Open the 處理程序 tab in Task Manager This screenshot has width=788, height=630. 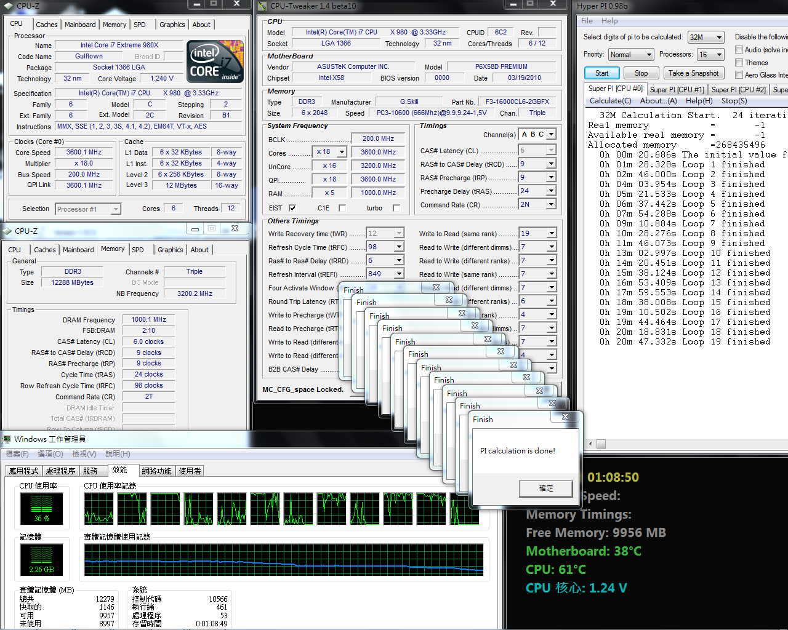click(61, 471)
